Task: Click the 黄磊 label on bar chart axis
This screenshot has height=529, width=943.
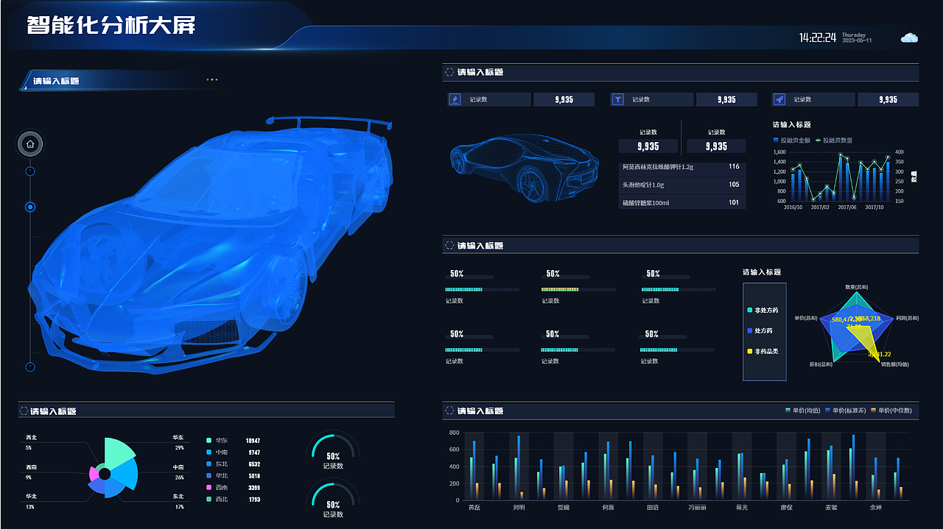Action: pos(474,507)
